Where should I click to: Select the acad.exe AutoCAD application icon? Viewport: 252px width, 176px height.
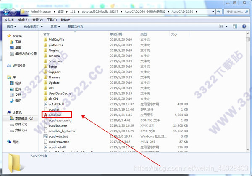pos(45,115)
